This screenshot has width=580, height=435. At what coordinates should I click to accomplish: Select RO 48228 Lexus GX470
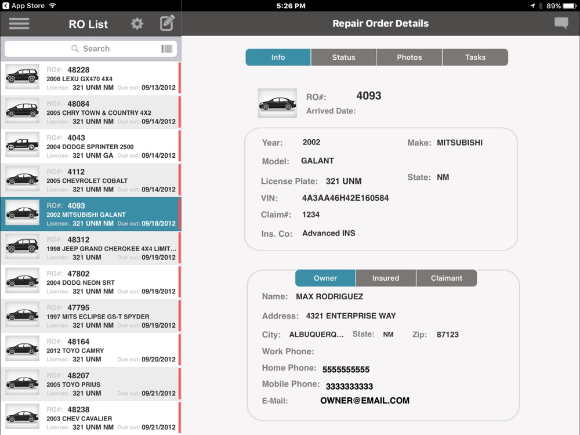click(90, 78)
